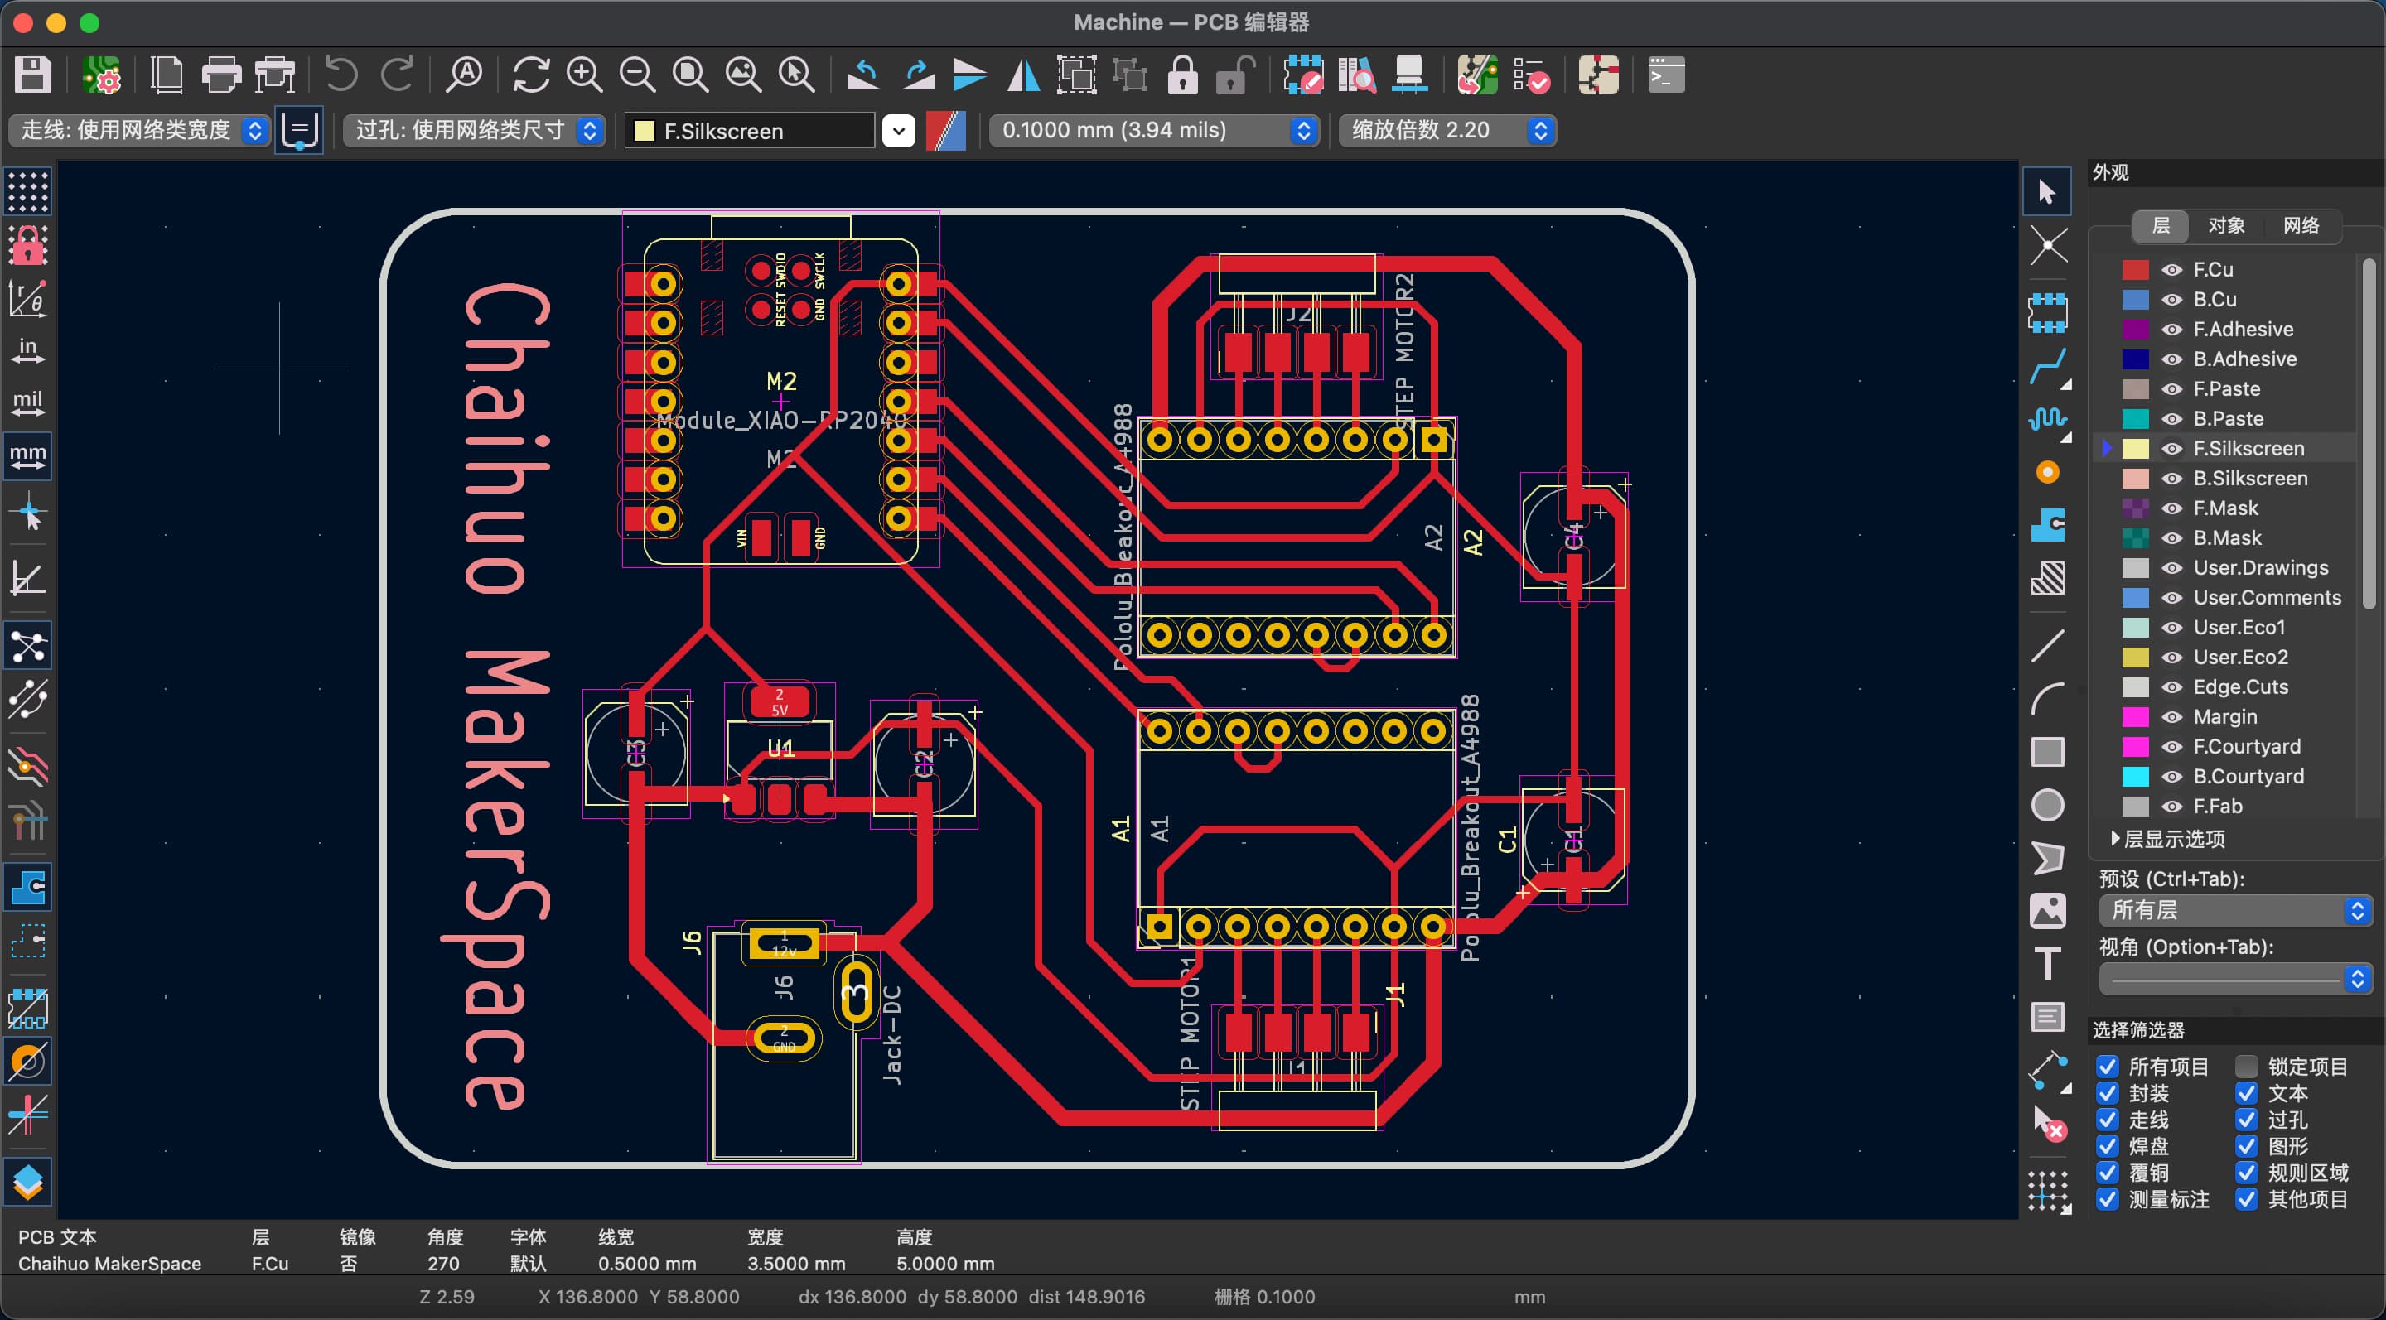The image size is (2386, 1320).
Task: Select the Add via tool
Action: (x=2047, y=473)
